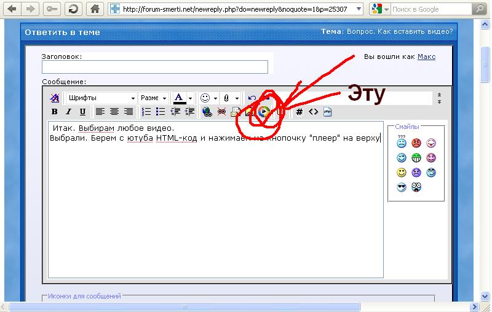This screenshot has height=312, width=492.
Task: Apply underline formatting
Action: pos(81,112)
